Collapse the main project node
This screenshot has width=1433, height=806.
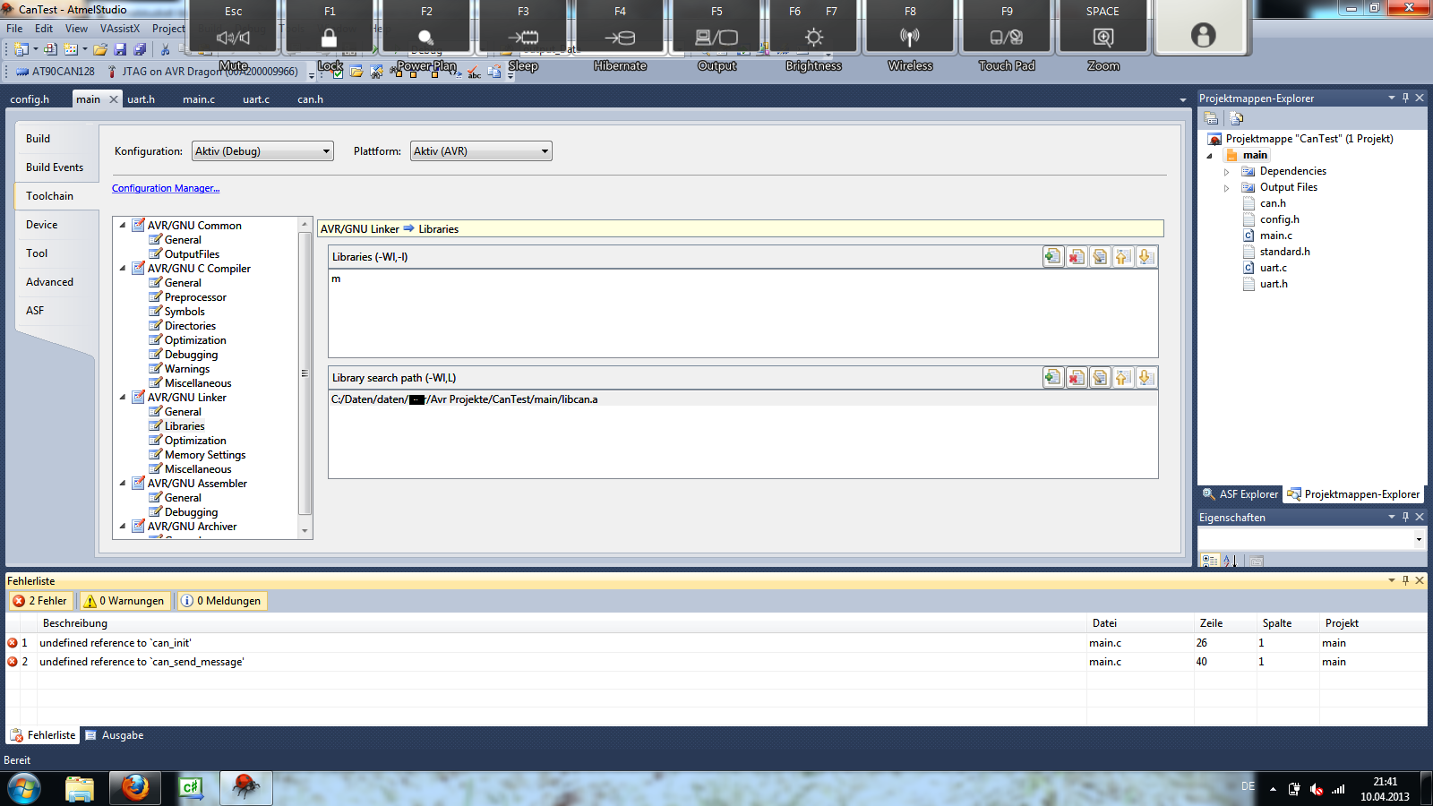pos(1210,155)
